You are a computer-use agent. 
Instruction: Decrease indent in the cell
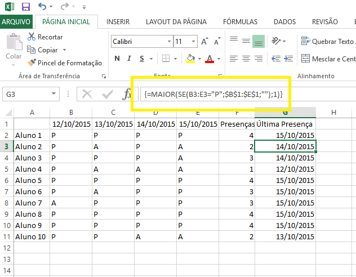tap(276, 59)
